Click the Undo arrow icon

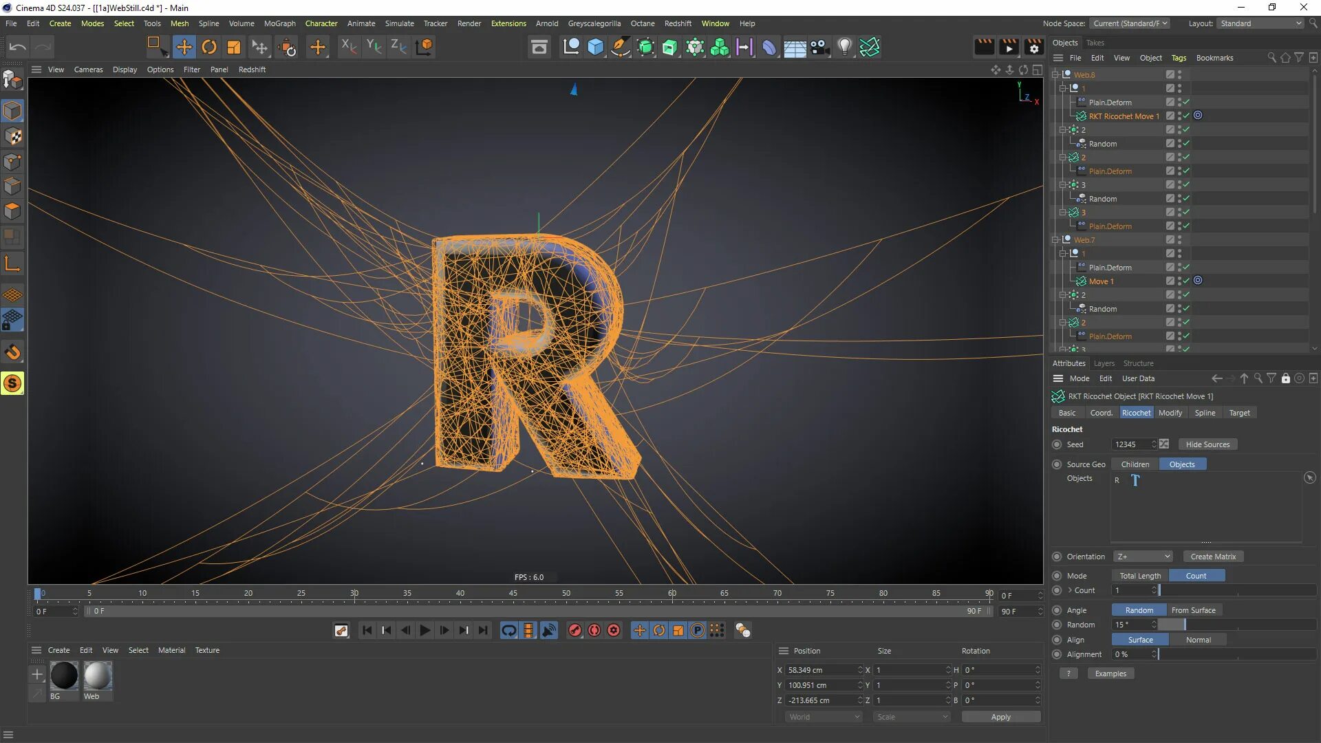pos(18,47)
